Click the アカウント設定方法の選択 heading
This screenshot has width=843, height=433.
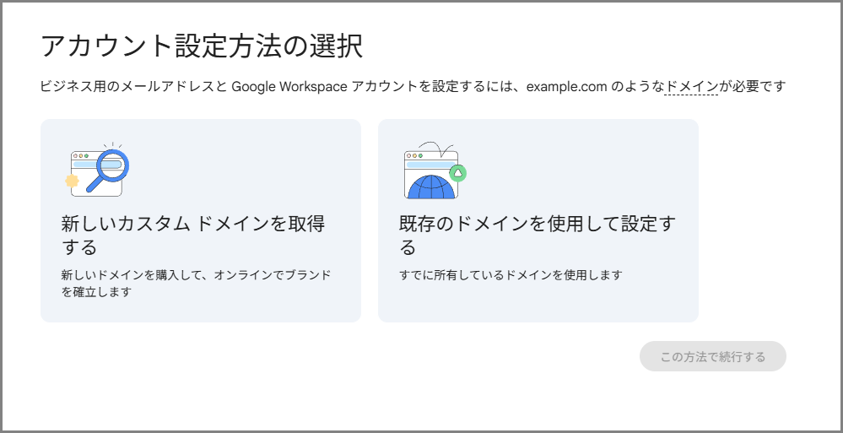[202, 46]
